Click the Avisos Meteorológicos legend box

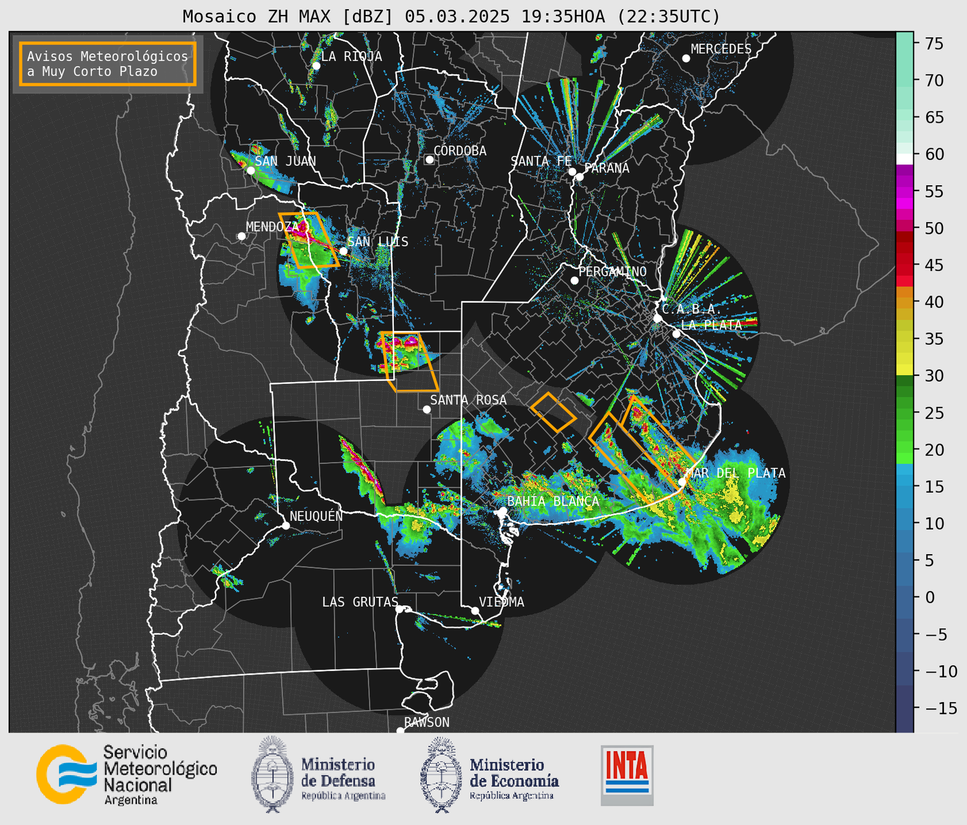point(108,64)
